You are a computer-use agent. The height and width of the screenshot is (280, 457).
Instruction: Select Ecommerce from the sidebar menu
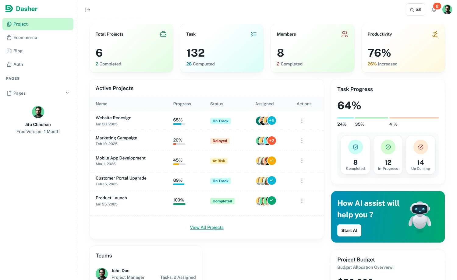click(25, 37)
